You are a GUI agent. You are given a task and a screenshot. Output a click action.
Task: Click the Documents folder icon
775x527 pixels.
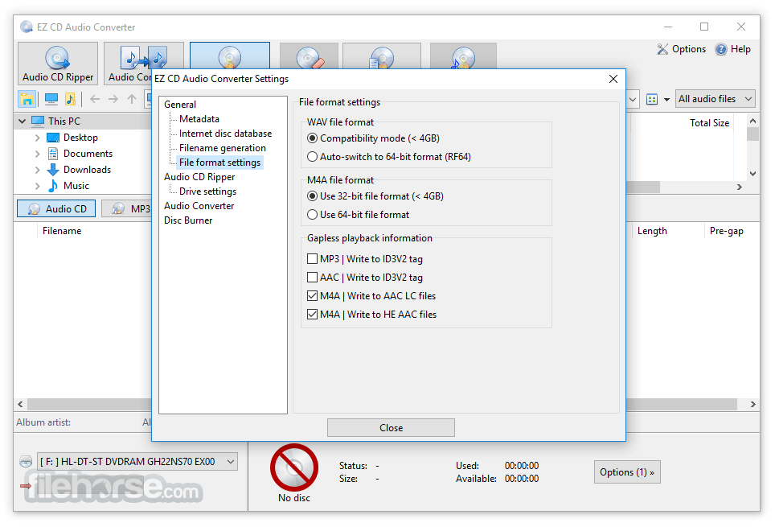tap(53, 154)
